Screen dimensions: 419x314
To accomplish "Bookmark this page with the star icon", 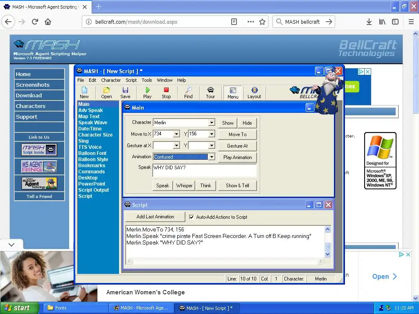I will pyautogui.click(x=262, y=22).
